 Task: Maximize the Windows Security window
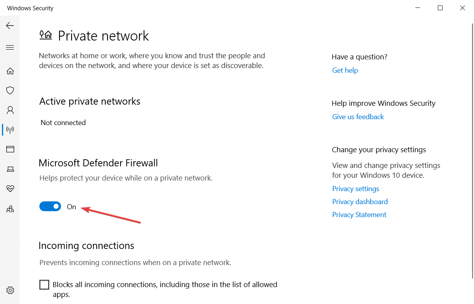[x=440, y=8]
